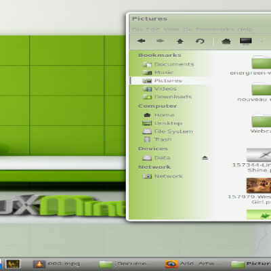Switch to the Add Artwork taskbar window
The width and height of the screenshot is (271, 271).
coord(193,264)
